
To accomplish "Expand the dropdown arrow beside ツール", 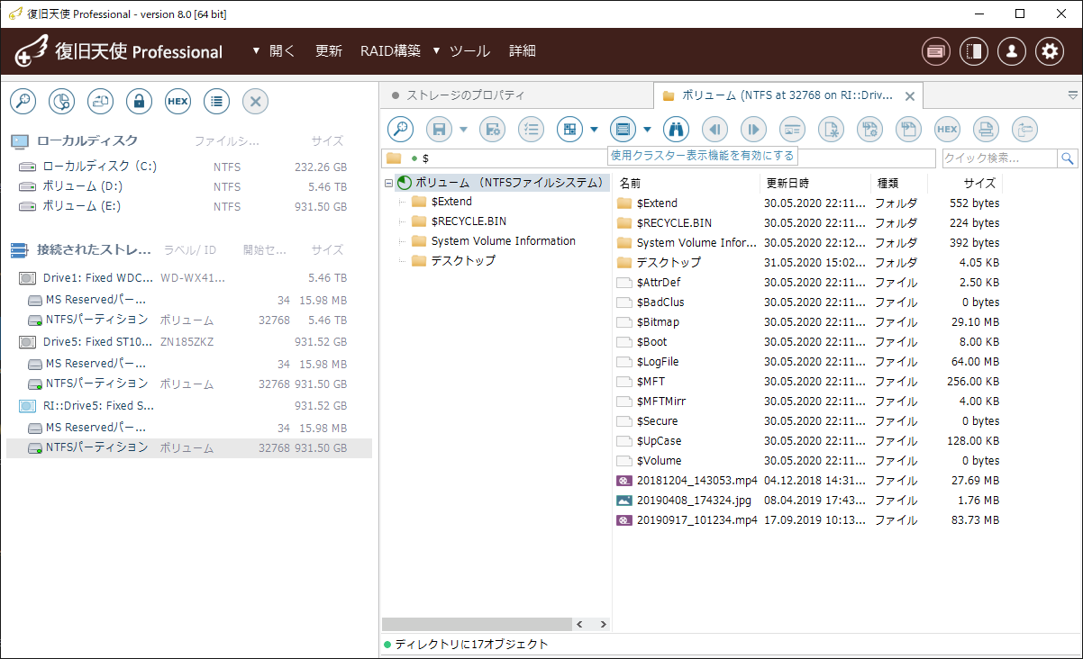I will click(x=436, y=50).
